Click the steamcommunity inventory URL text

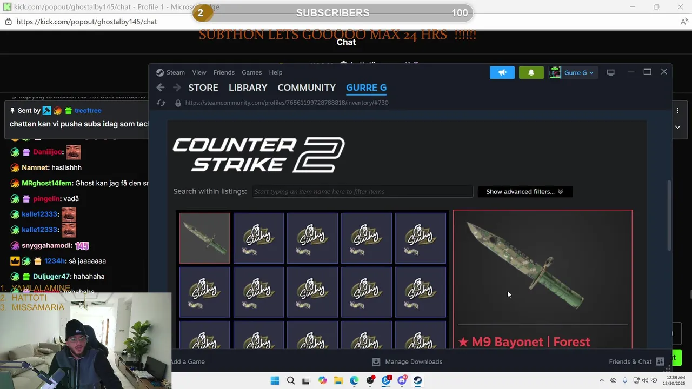[x=287, y=103]
